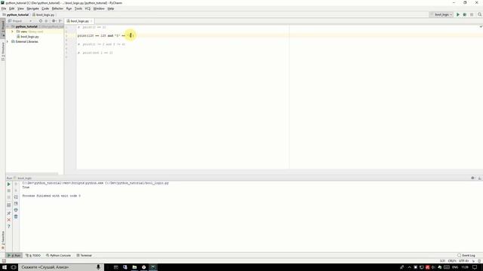Screen dimensions: 483x271
Task: Start debugging with the toolbar bug icon
Action: pyautogui.click(x=465, y=14)
